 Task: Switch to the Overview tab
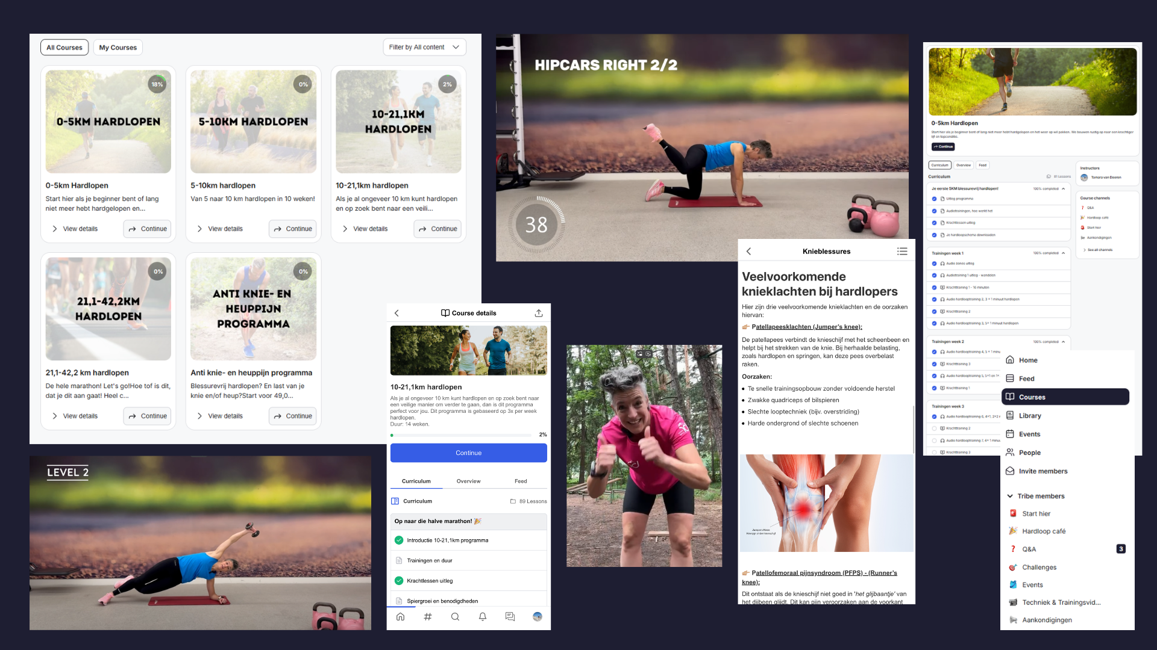pos(468,481)
